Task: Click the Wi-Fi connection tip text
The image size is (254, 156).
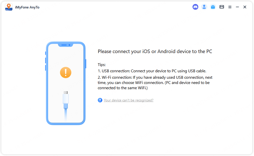Action: 155,83
